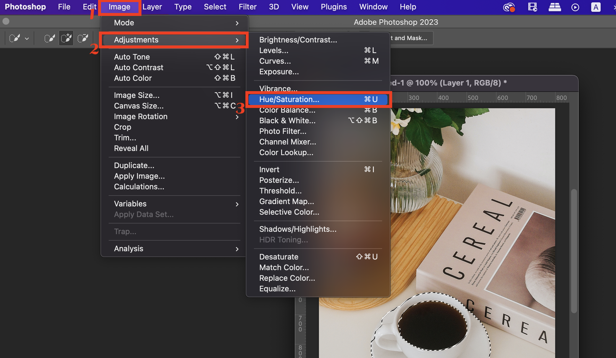Expand the tool preset dropdown chevron

[27, 39]
